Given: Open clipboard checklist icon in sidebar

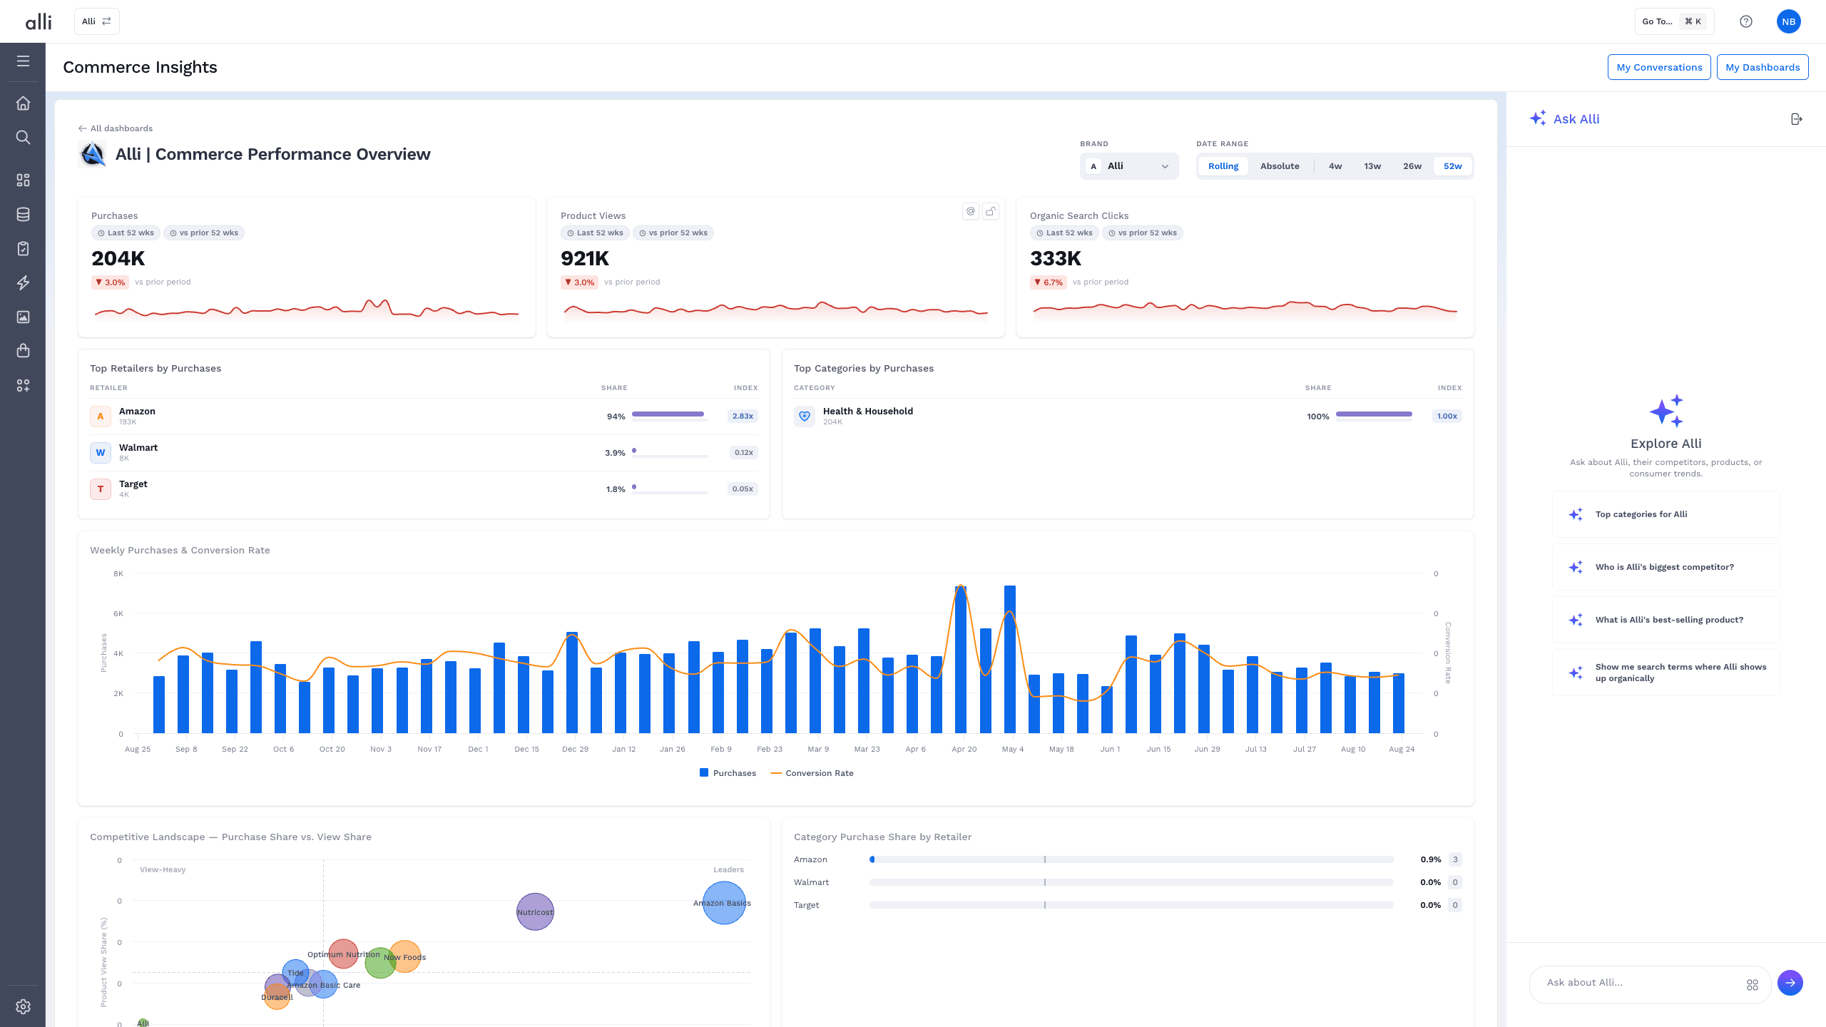Looking at the screenshot, I should pos(23,248).
